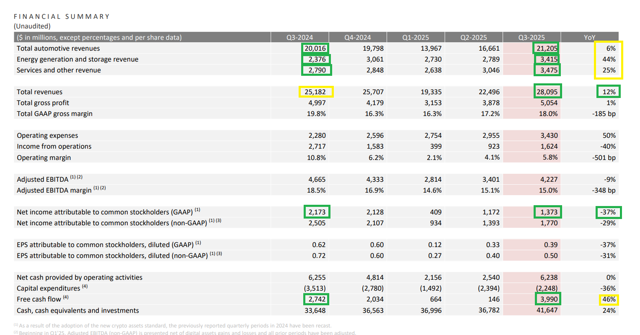Screen dimensions: 640x335
Task: Select Q3-2024 GAAP net income value 2,173
Action: click(317, 212)
